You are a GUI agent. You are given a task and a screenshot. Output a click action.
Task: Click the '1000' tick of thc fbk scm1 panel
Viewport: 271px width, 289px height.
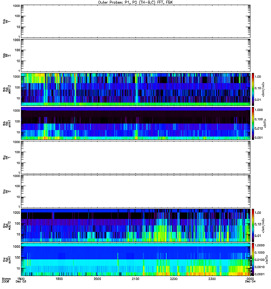[x=16, y=247]
